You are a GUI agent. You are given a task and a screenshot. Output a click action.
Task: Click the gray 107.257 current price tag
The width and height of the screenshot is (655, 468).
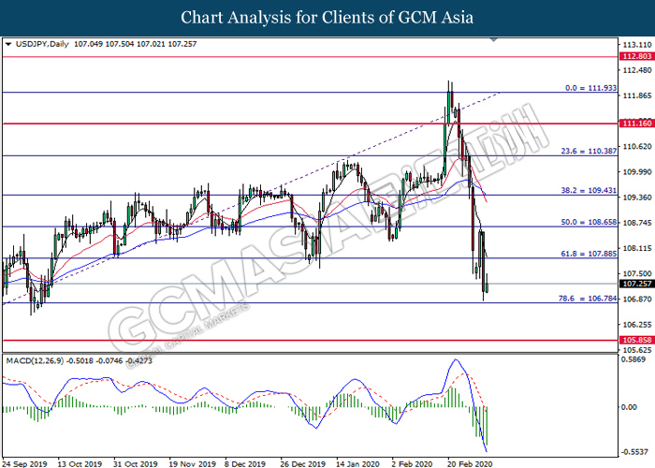(x=636, y=284)
